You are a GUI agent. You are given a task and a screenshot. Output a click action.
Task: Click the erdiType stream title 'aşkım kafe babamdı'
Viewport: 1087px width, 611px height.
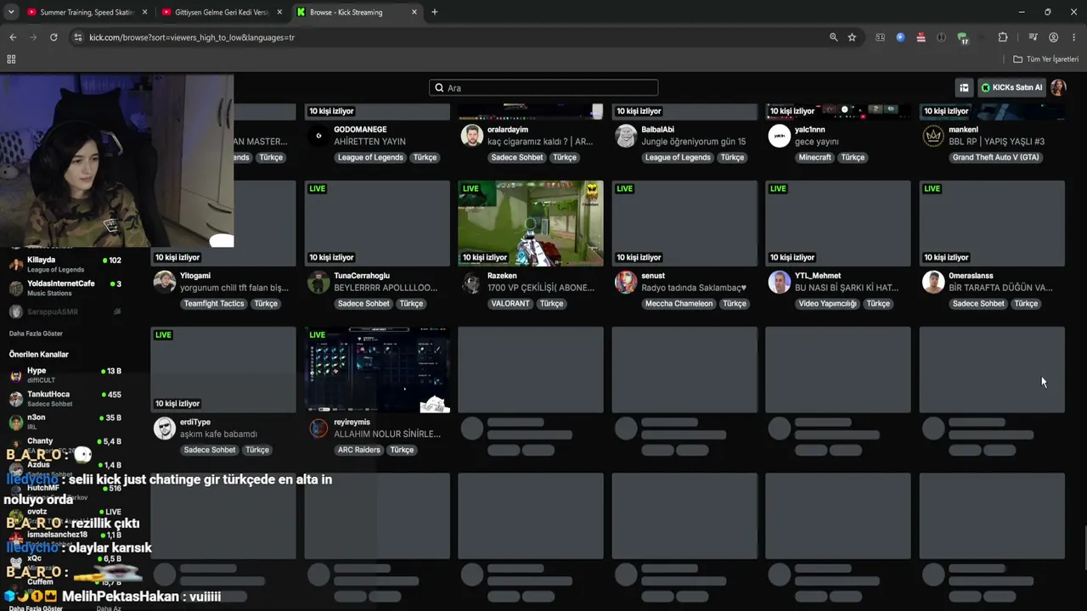pos(218,434)
